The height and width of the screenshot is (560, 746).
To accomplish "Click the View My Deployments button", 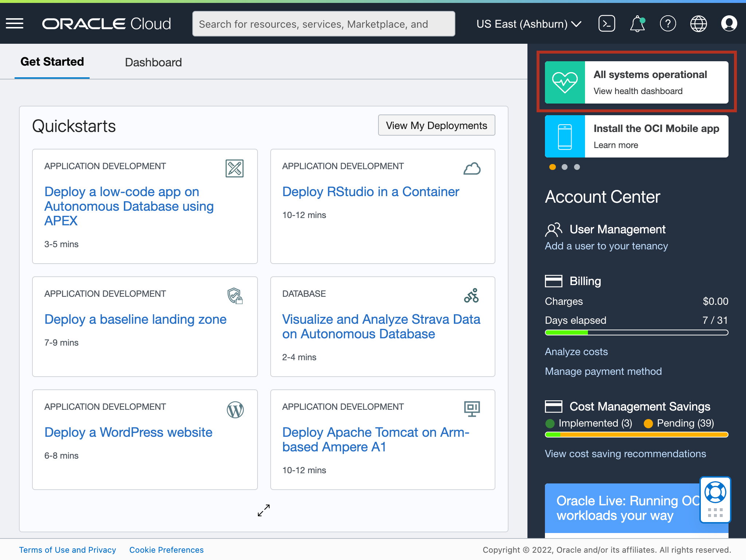I will point(436,125).
